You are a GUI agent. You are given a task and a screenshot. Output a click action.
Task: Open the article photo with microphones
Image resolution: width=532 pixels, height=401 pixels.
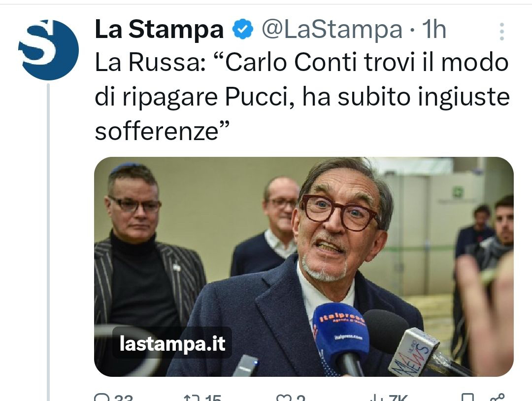(x=303, y=266)
